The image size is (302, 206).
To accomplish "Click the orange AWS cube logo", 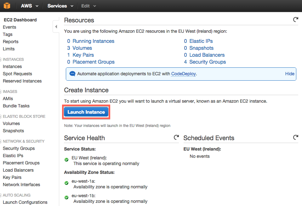I will click(7, 6).
